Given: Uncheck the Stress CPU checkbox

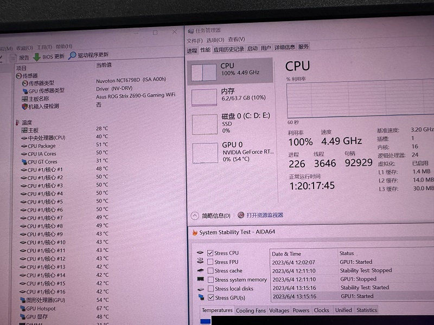Looking at the screenshot, I should coord(210,253).
